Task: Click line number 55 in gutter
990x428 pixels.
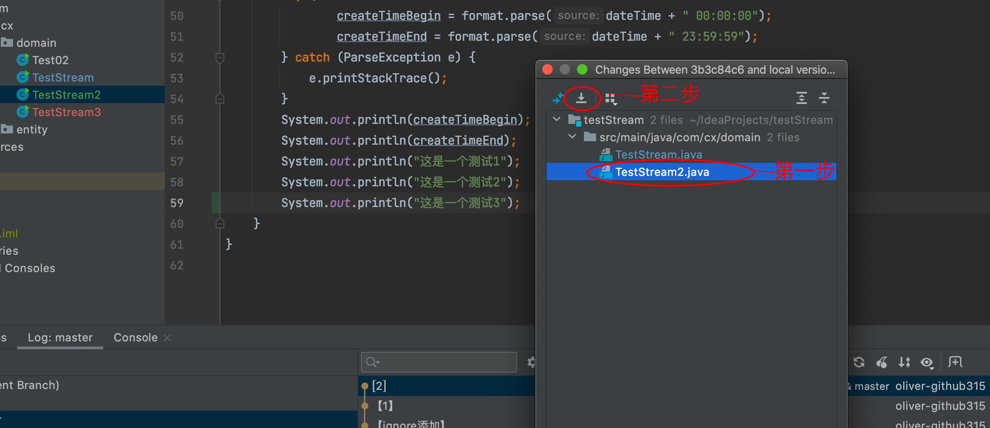Action: pyautogui.click(x=177, y=120)
